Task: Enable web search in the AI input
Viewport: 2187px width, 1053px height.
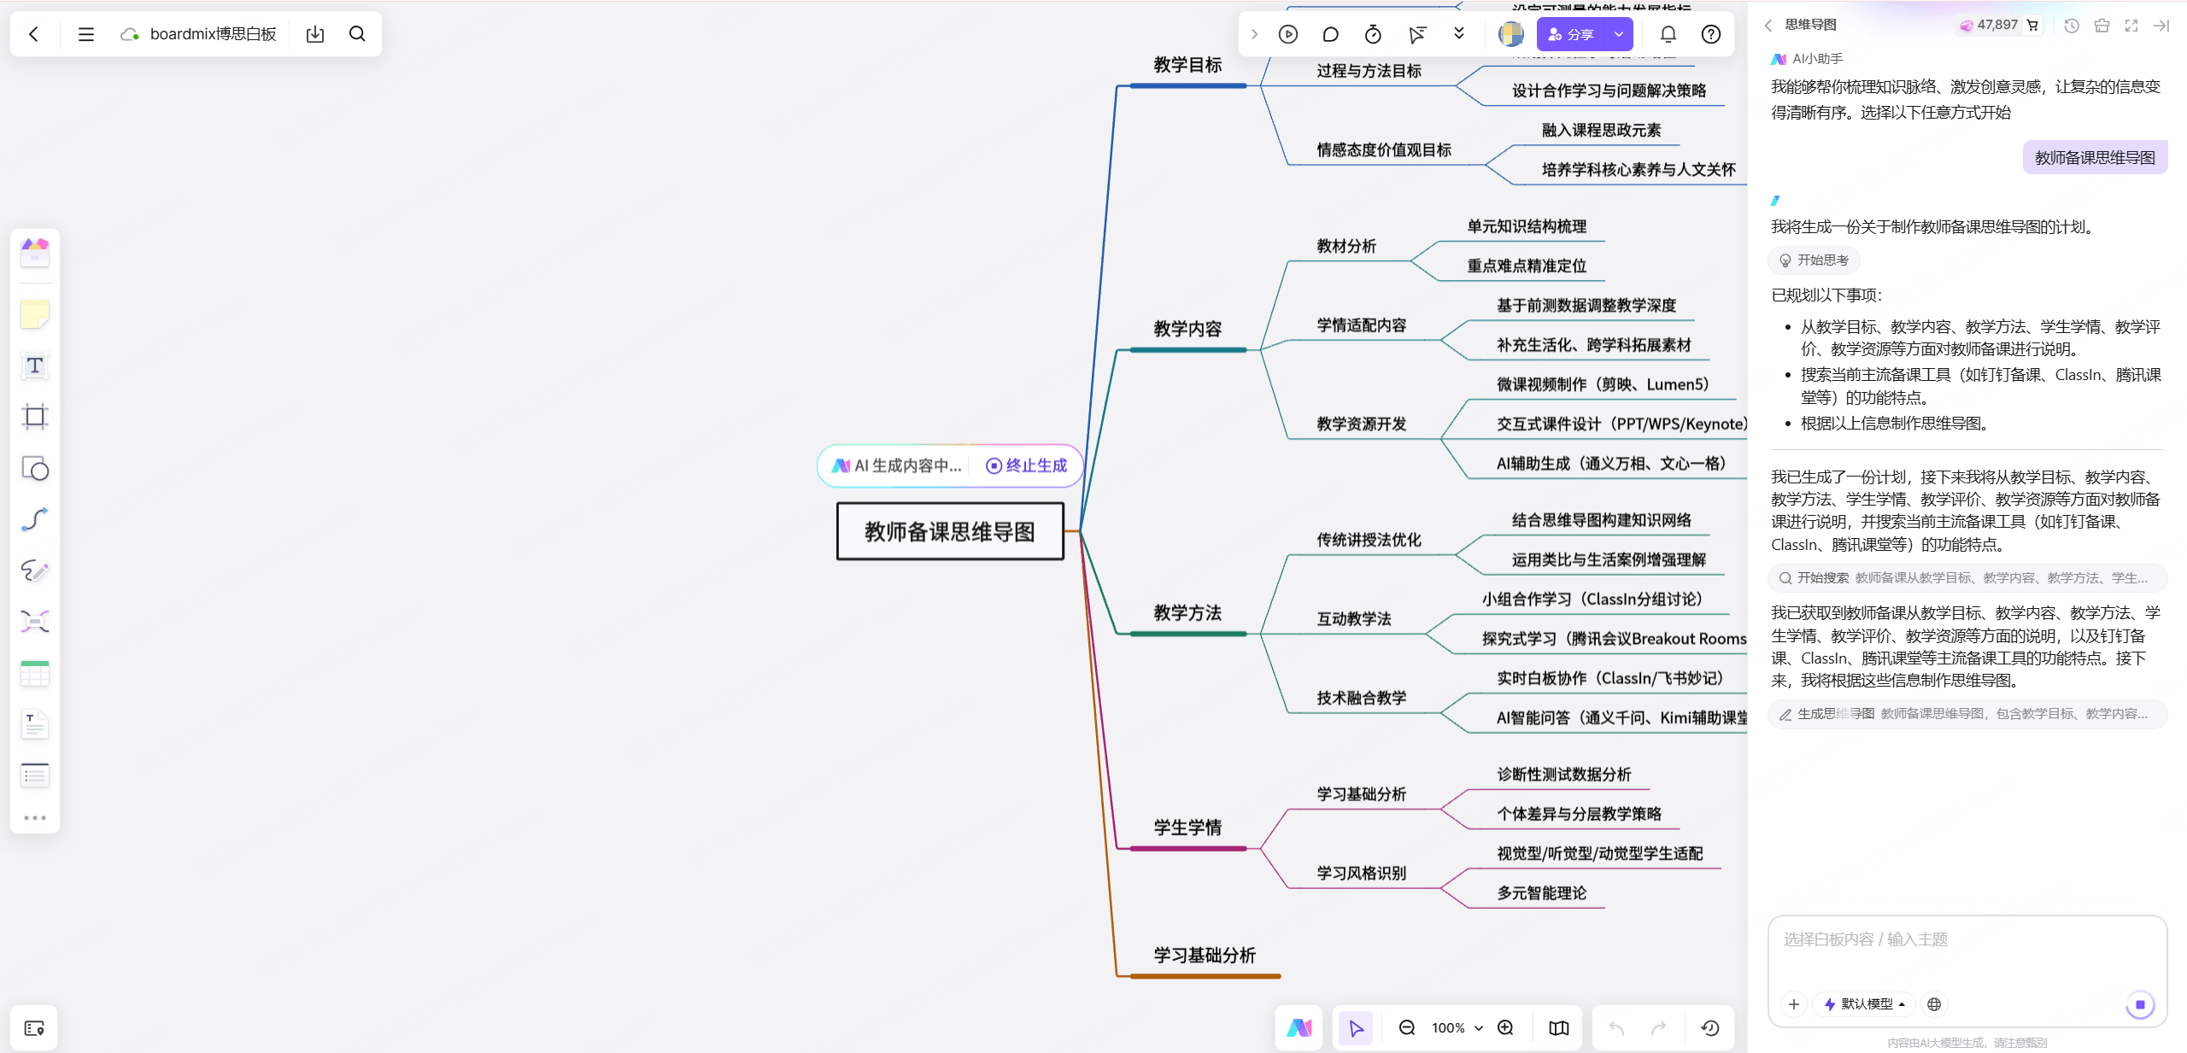Action: 1934,1004
